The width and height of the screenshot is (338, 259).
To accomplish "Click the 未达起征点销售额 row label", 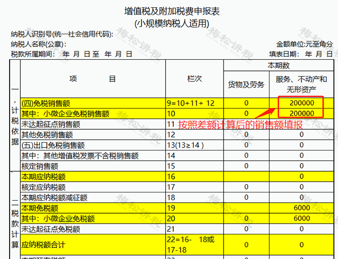I will (x=51, y=124).
